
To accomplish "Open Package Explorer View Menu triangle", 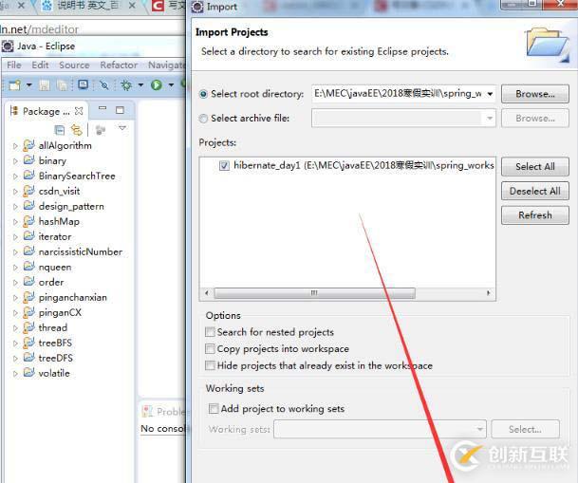I will (x=122, y=128).
